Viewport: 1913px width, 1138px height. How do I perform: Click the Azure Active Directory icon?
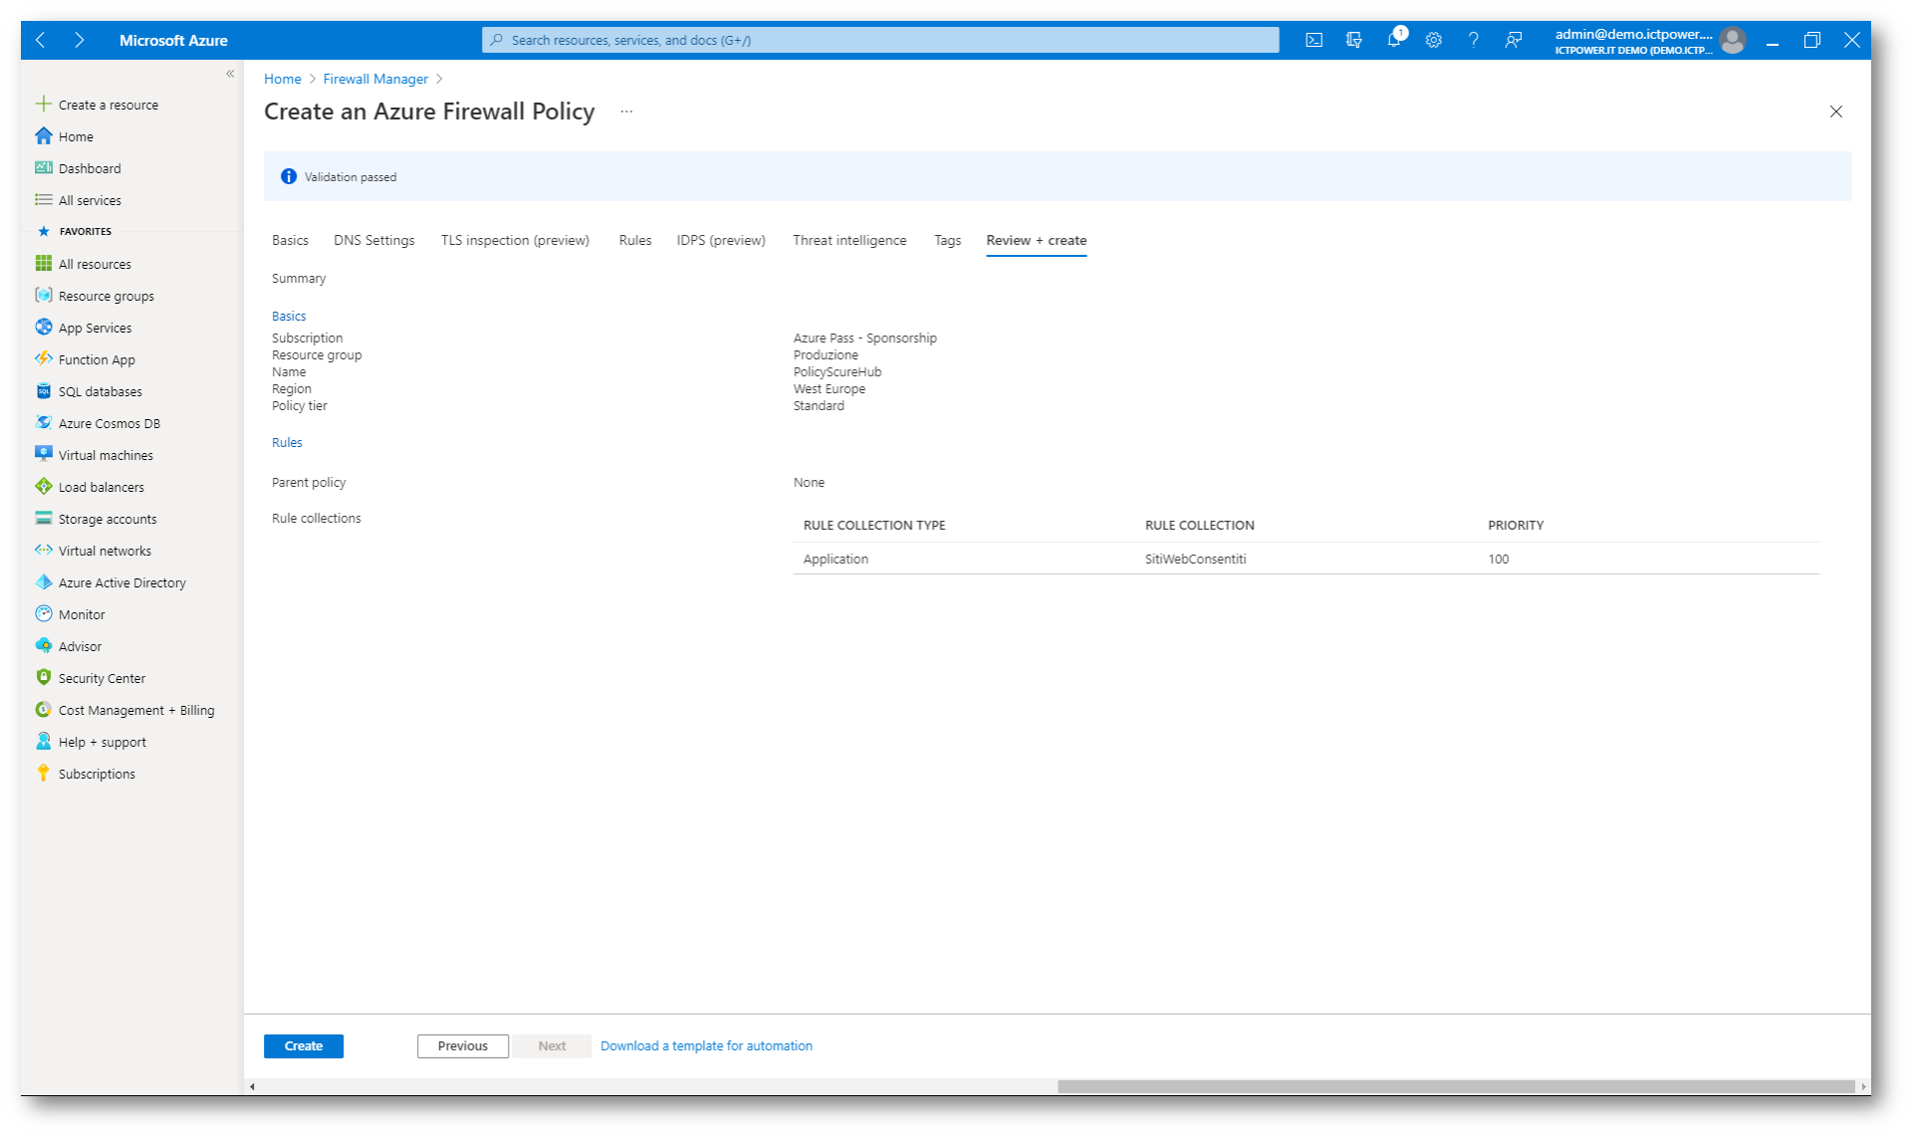pyautogui.click(x=44, y=582)
